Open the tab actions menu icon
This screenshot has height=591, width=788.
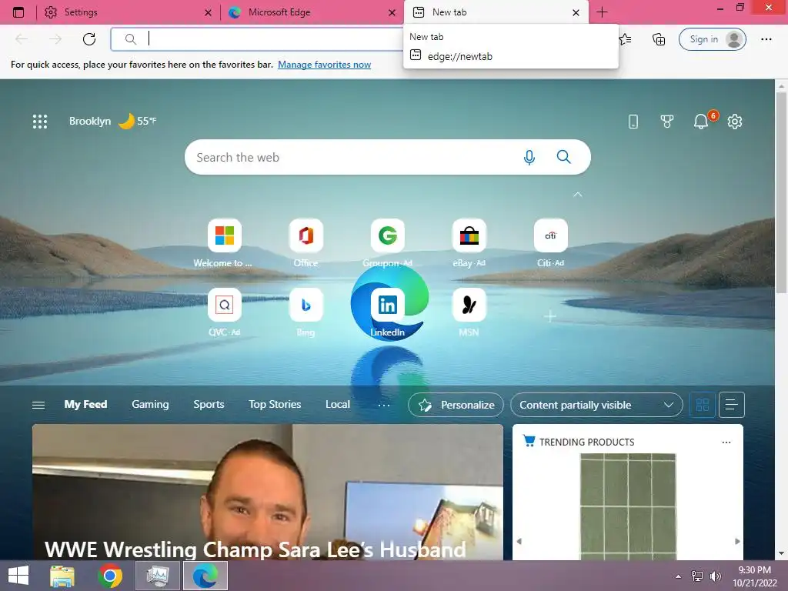pyautogui.click(x=18, y=12)
